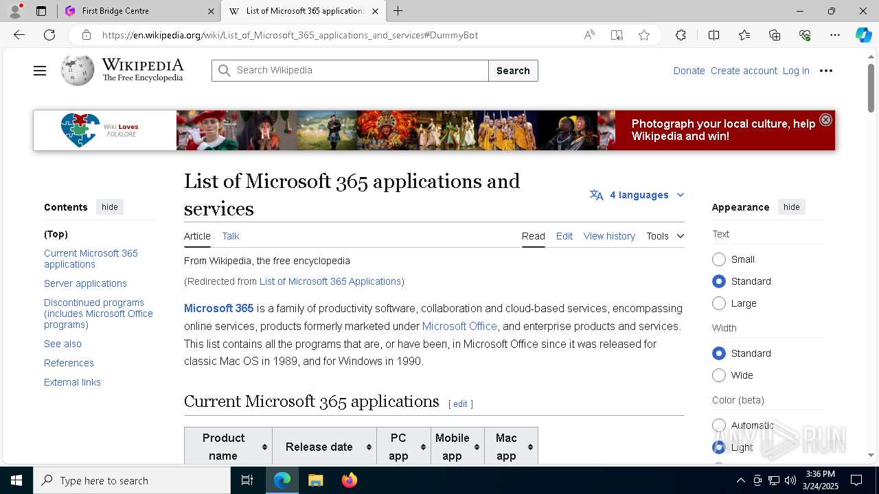Toggle Split screen icon
Image resolution: width=879 pixels, height=494 pixels.
pos(714,35)
